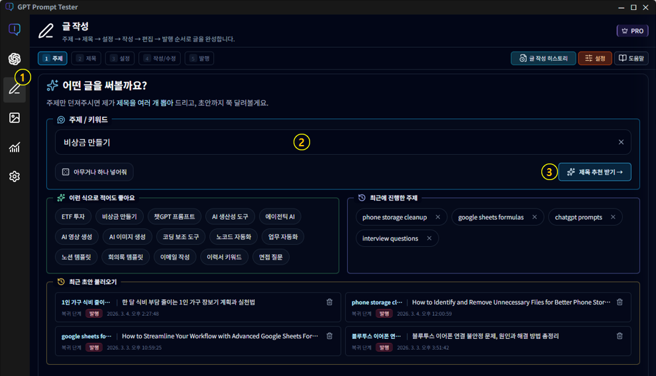Click the PRO badge button
Screen dimensions: 656x376
coord(633,31)
